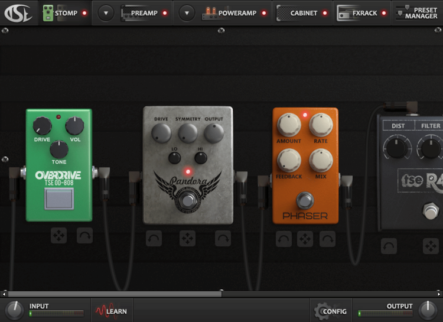Click swap-left arrow under tse R4 pedal
443x322 pixels.
[389, 246]
